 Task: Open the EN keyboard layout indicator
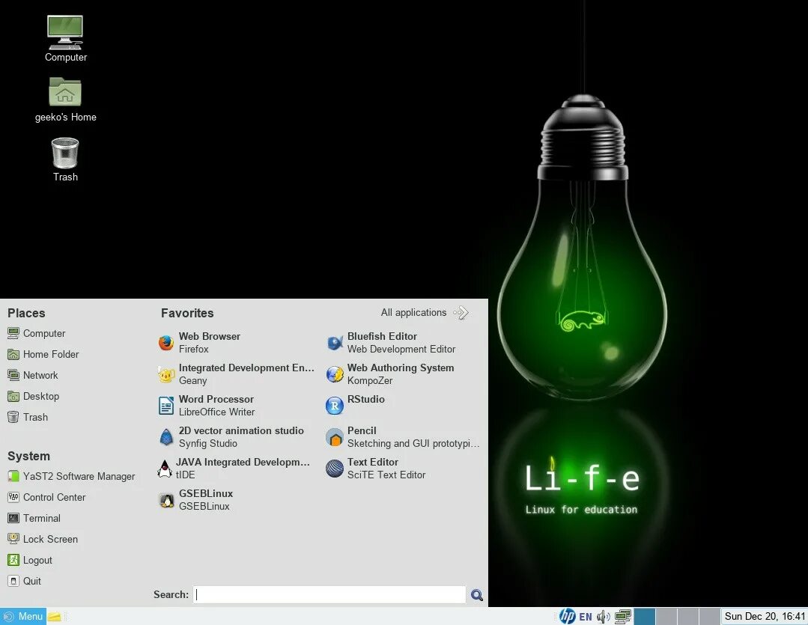point(586,617)
